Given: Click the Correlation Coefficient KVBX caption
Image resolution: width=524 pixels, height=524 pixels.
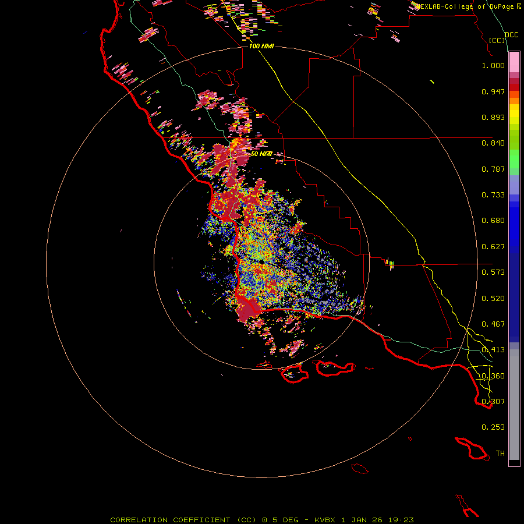Looking at the screenshot, I should click(x=261, y=520).
